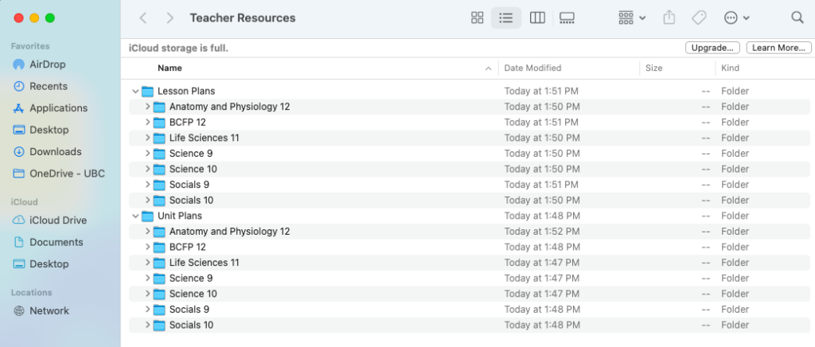Select list view toggle button
Screen dimensions: 815x347
tap(506, 18)
